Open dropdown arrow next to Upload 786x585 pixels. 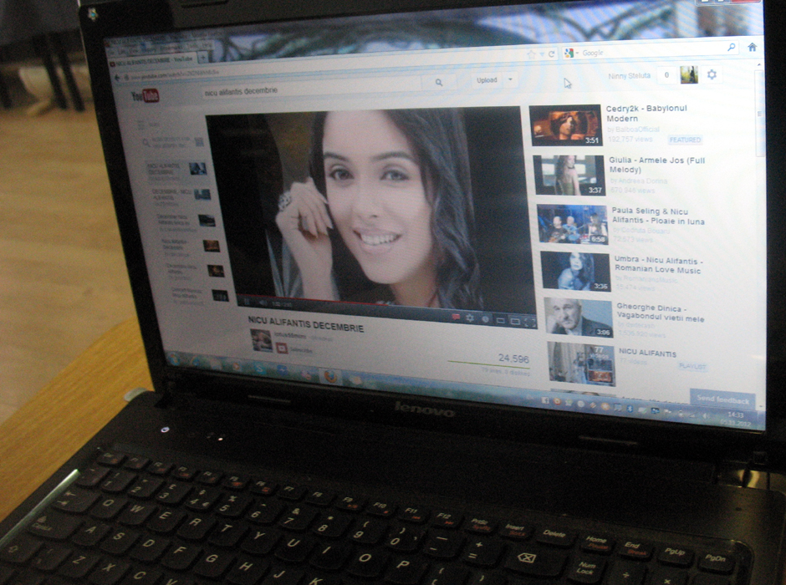[510, 80]
